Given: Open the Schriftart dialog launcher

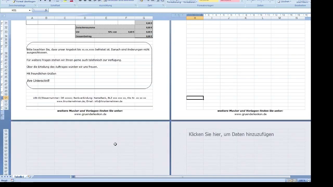Looking at the screenshot, I should coord(75,5).
